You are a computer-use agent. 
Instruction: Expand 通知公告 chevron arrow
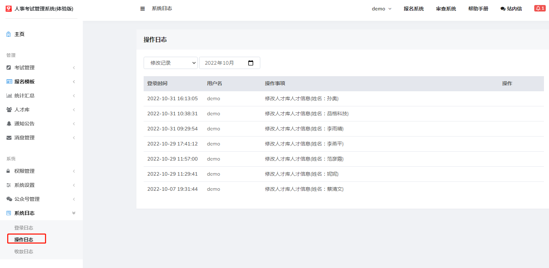[74, 124]
